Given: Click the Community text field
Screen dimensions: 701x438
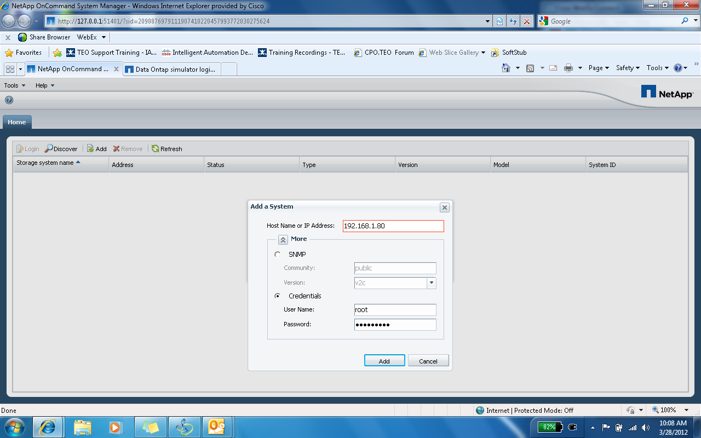Looking at the screenshot, I should [x=395, y=268].
